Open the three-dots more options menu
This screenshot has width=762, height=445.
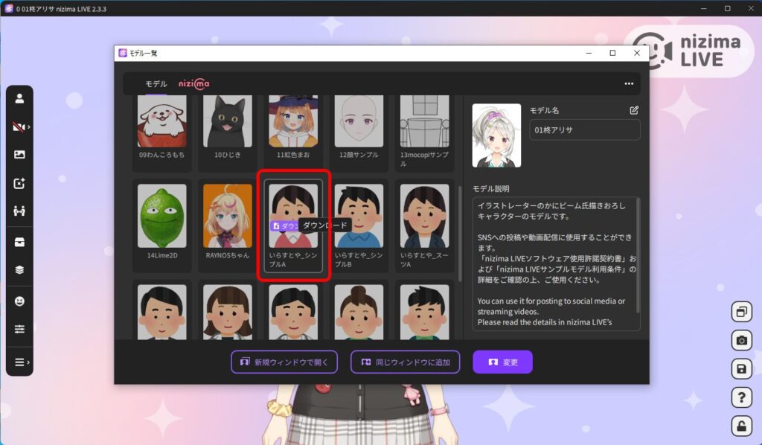point(629,83)
